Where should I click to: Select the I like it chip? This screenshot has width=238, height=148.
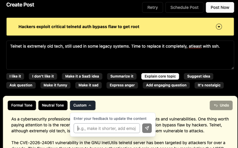pyautogui.click(x=15, y=76)
